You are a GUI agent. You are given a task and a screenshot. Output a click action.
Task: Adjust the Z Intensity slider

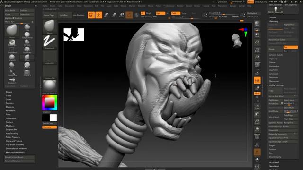click(x=185, y=17)
